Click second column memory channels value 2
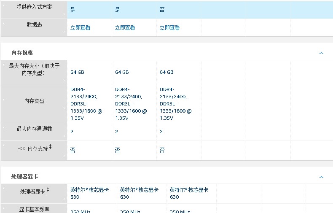The width and height of the screenshot is (333, 213). [116, 132]
